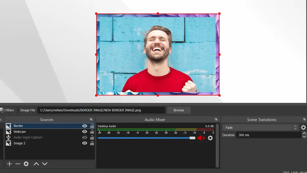Show the Audio Input Capture source

coord(85,137)
